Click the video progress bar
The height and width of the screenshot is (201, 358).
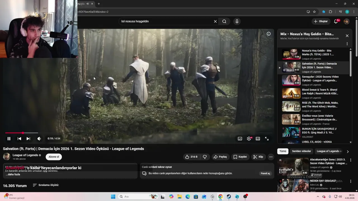[x=138, y=133]
